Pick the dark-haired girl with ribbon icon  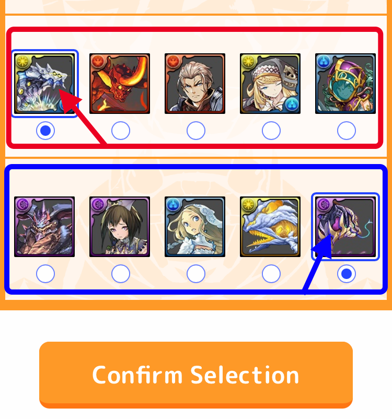(x=120, y=227)
